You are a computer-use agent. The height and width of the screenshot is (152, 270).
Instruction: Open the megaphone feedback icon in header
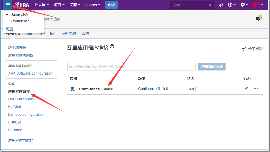(221, 5)
